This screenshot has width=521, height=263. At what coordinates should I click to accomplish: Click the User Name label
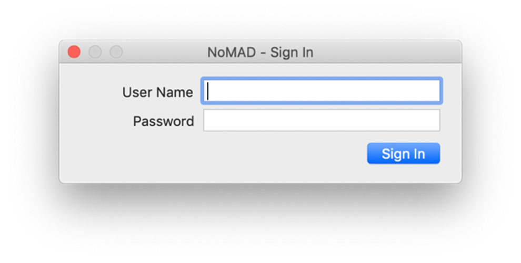157,92
